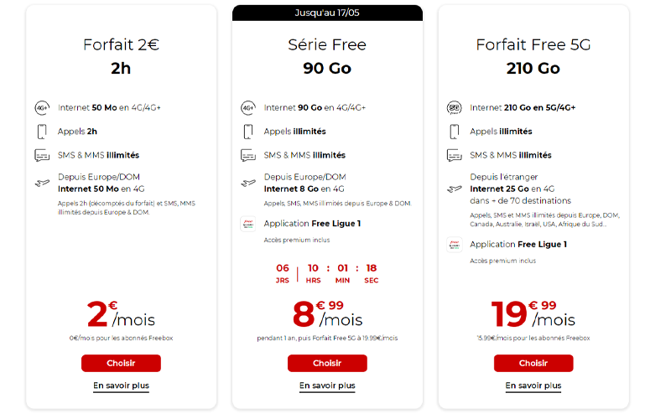Image resolution: width=671 pixels, height=419 pixels.
Task: Choose the Forfait 2€ plan
Action: [121, 363]
